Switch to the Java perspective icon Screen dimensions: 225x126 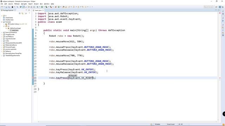[x=220, y=7]
